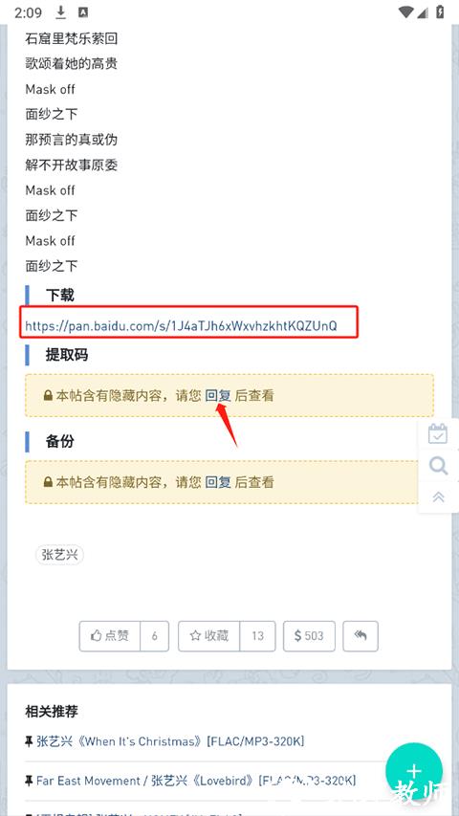Tap the double-chevron back-to-top icon
459x816 pixels.
pyautogui.click(x=439, y=497)
